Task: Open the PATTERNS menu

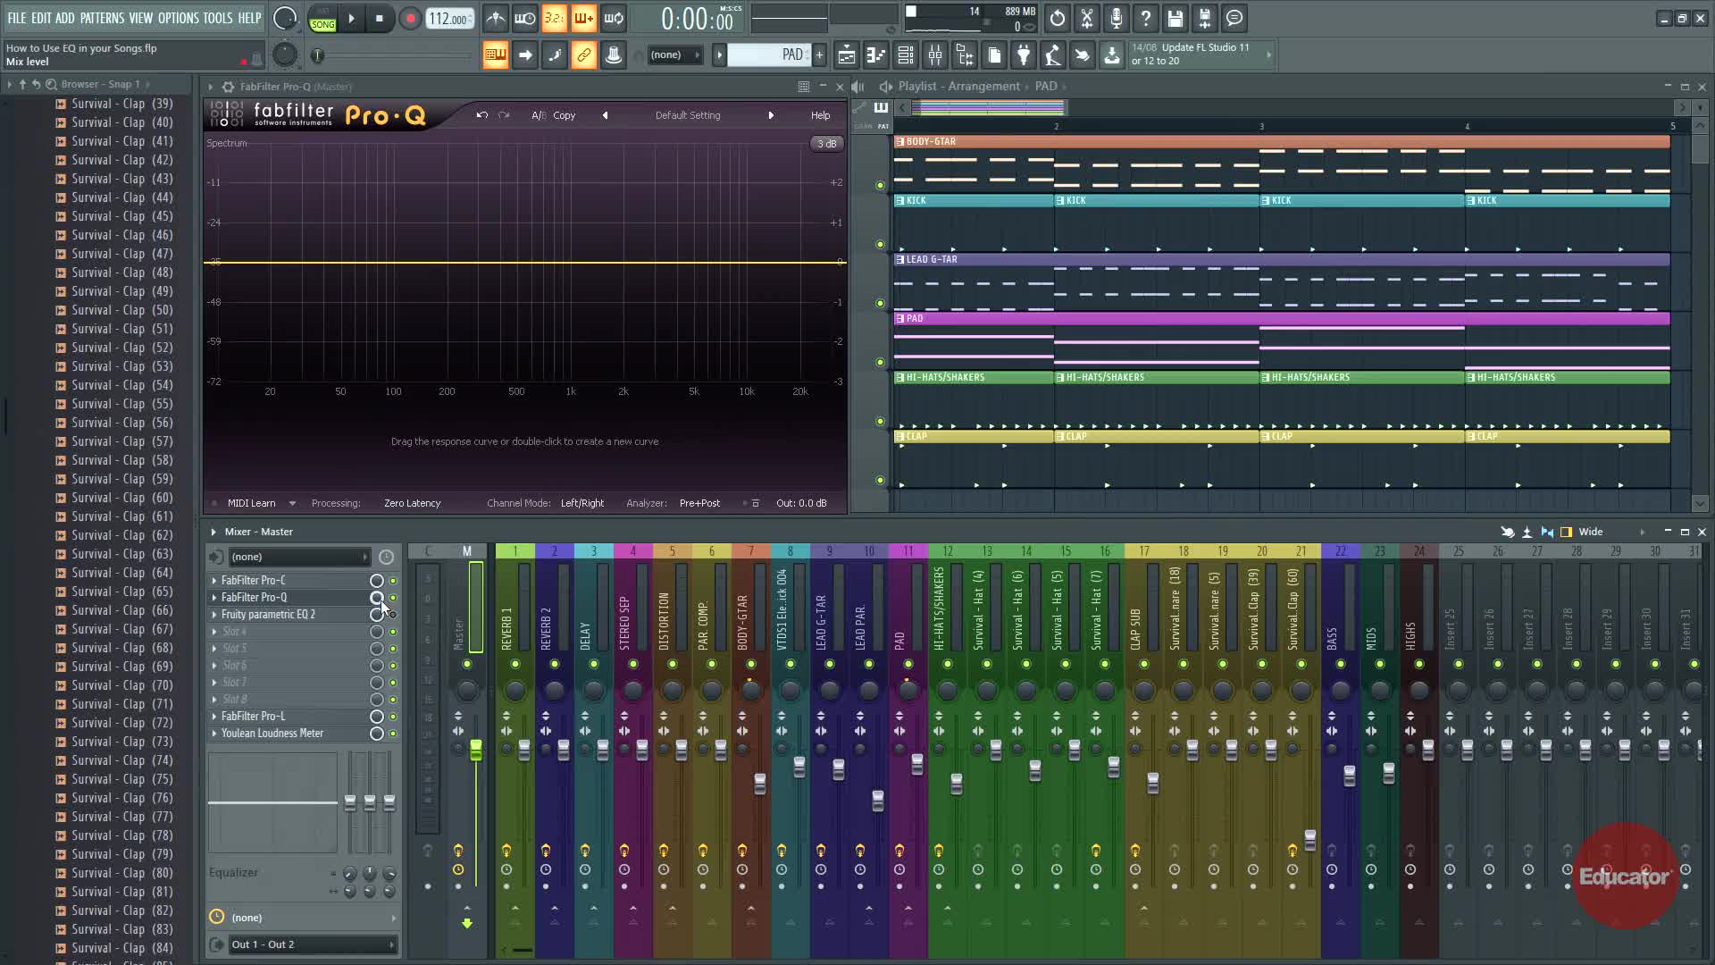Action: point(102,18)
